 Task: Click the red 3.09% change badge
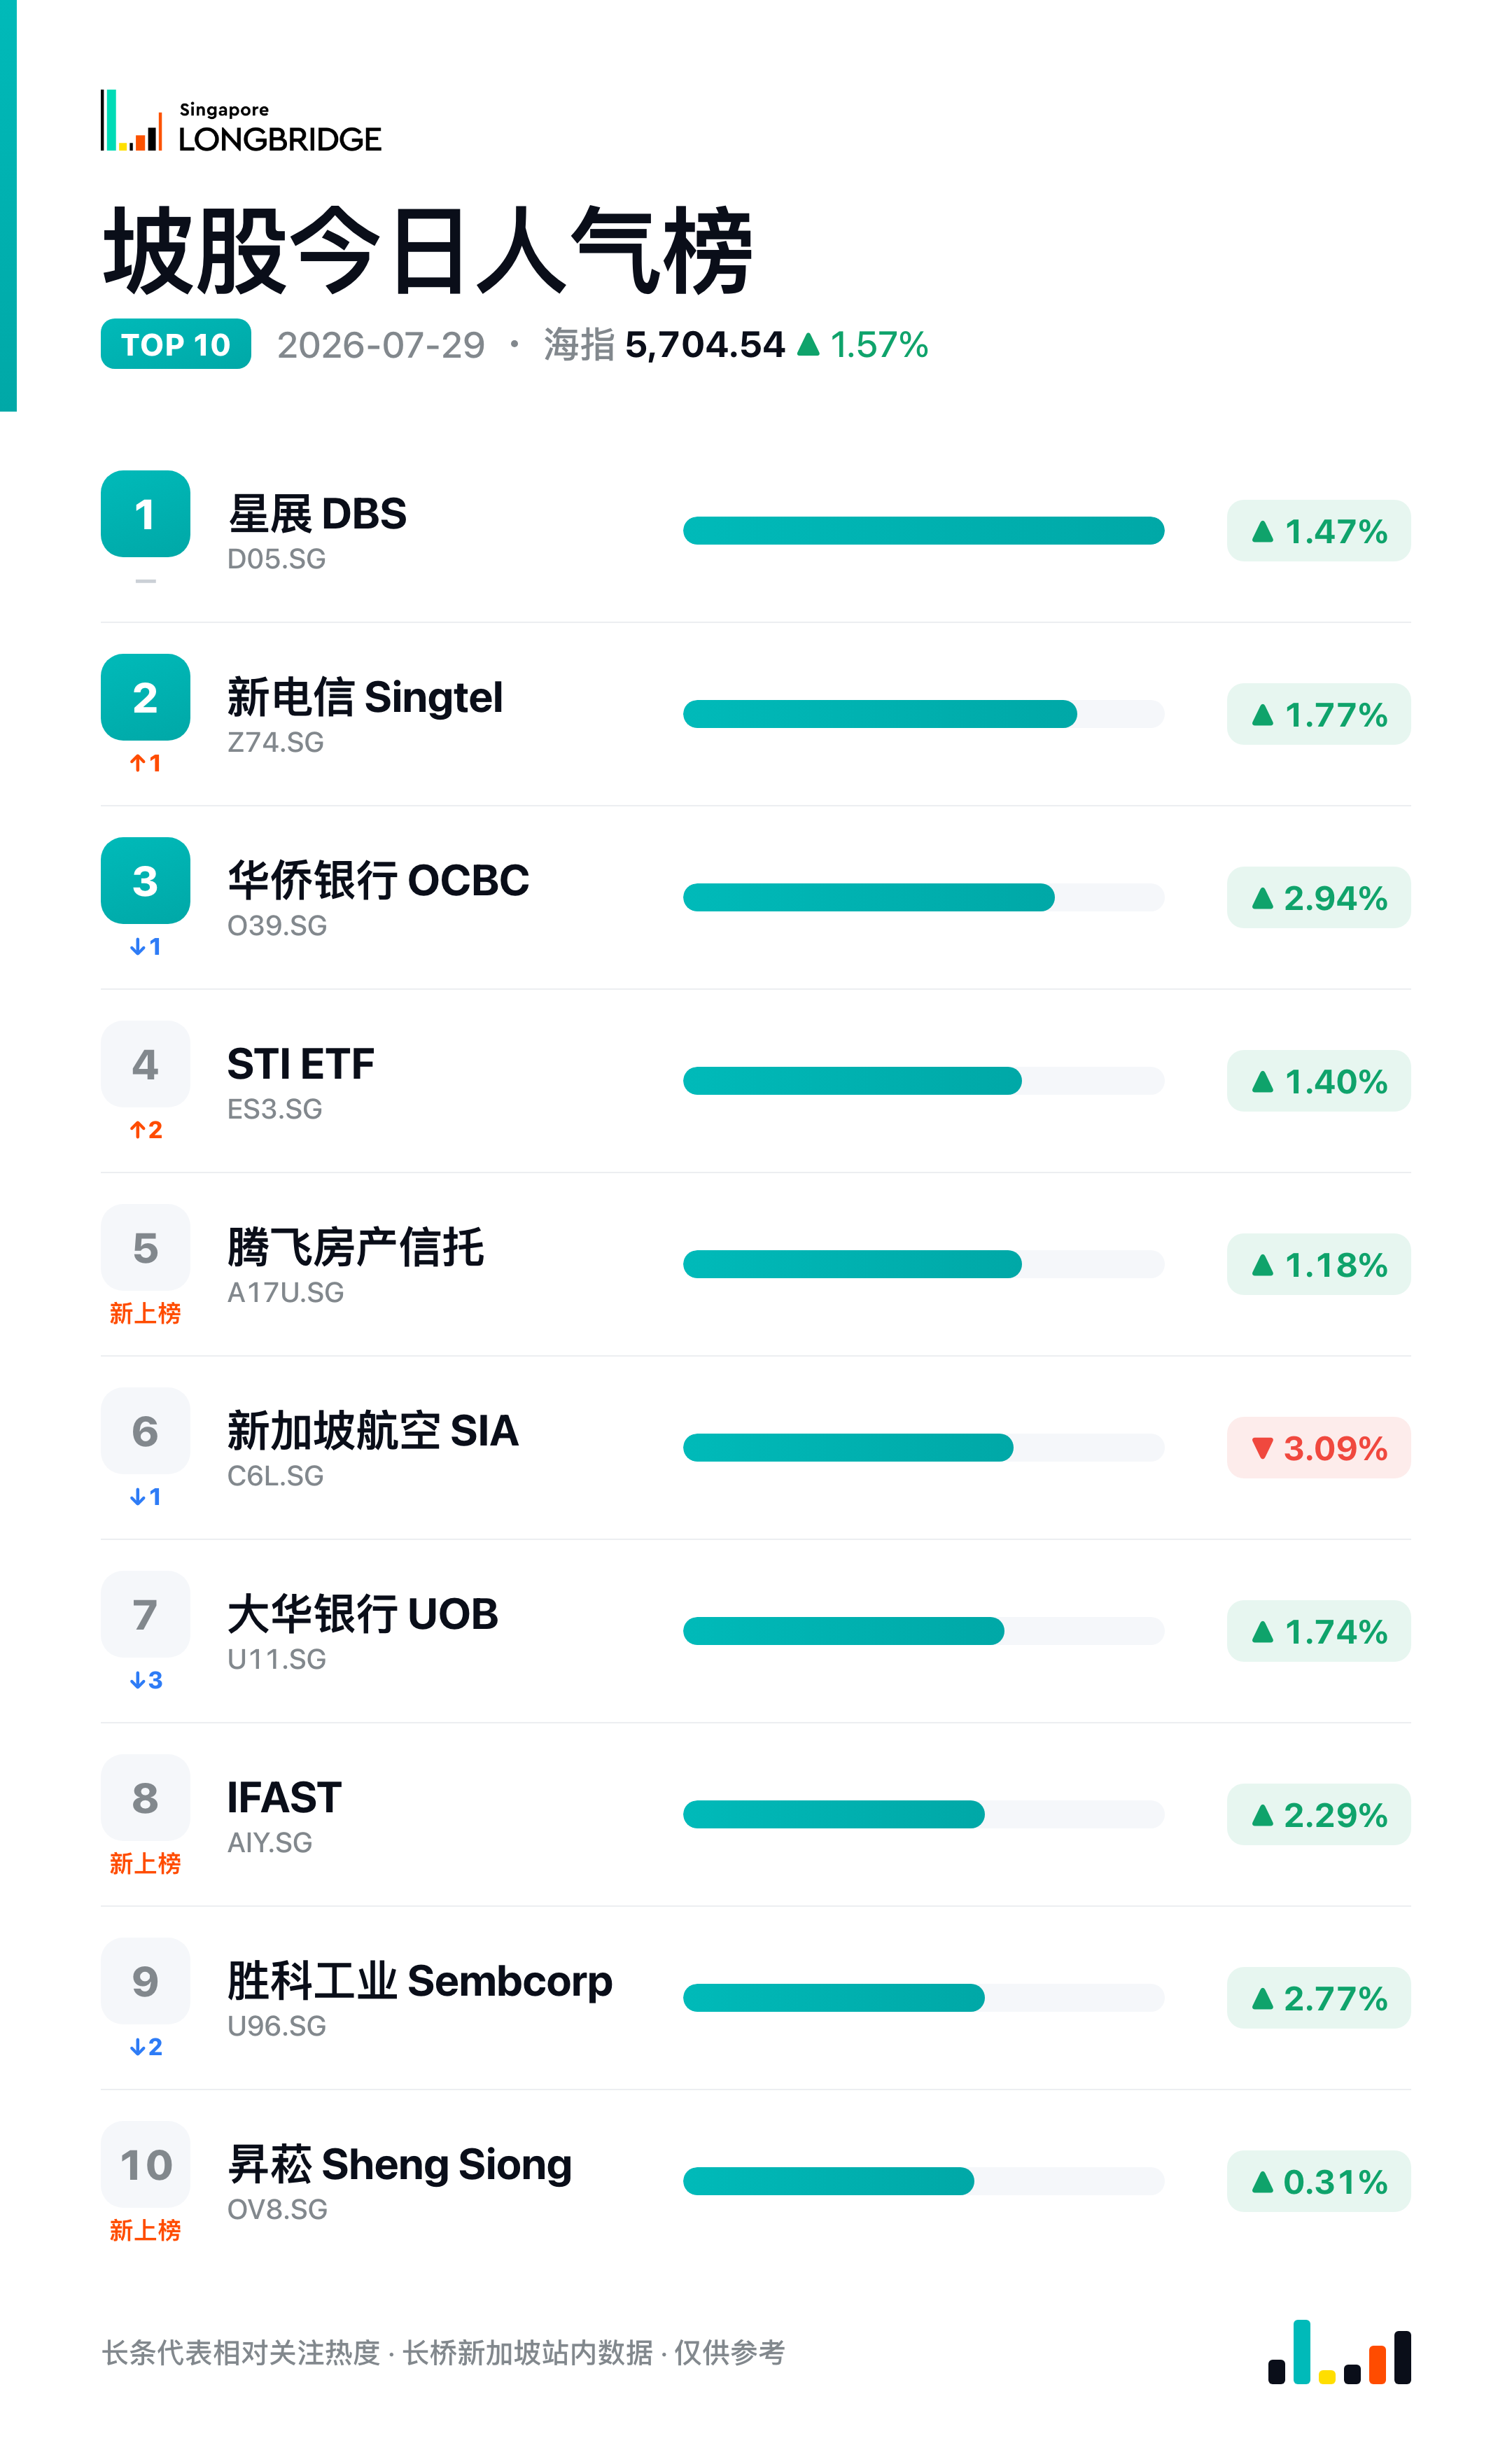1318,1447
